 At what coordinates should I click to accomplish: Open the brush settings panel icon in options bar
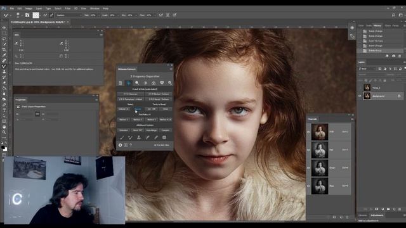coord(27,15)
